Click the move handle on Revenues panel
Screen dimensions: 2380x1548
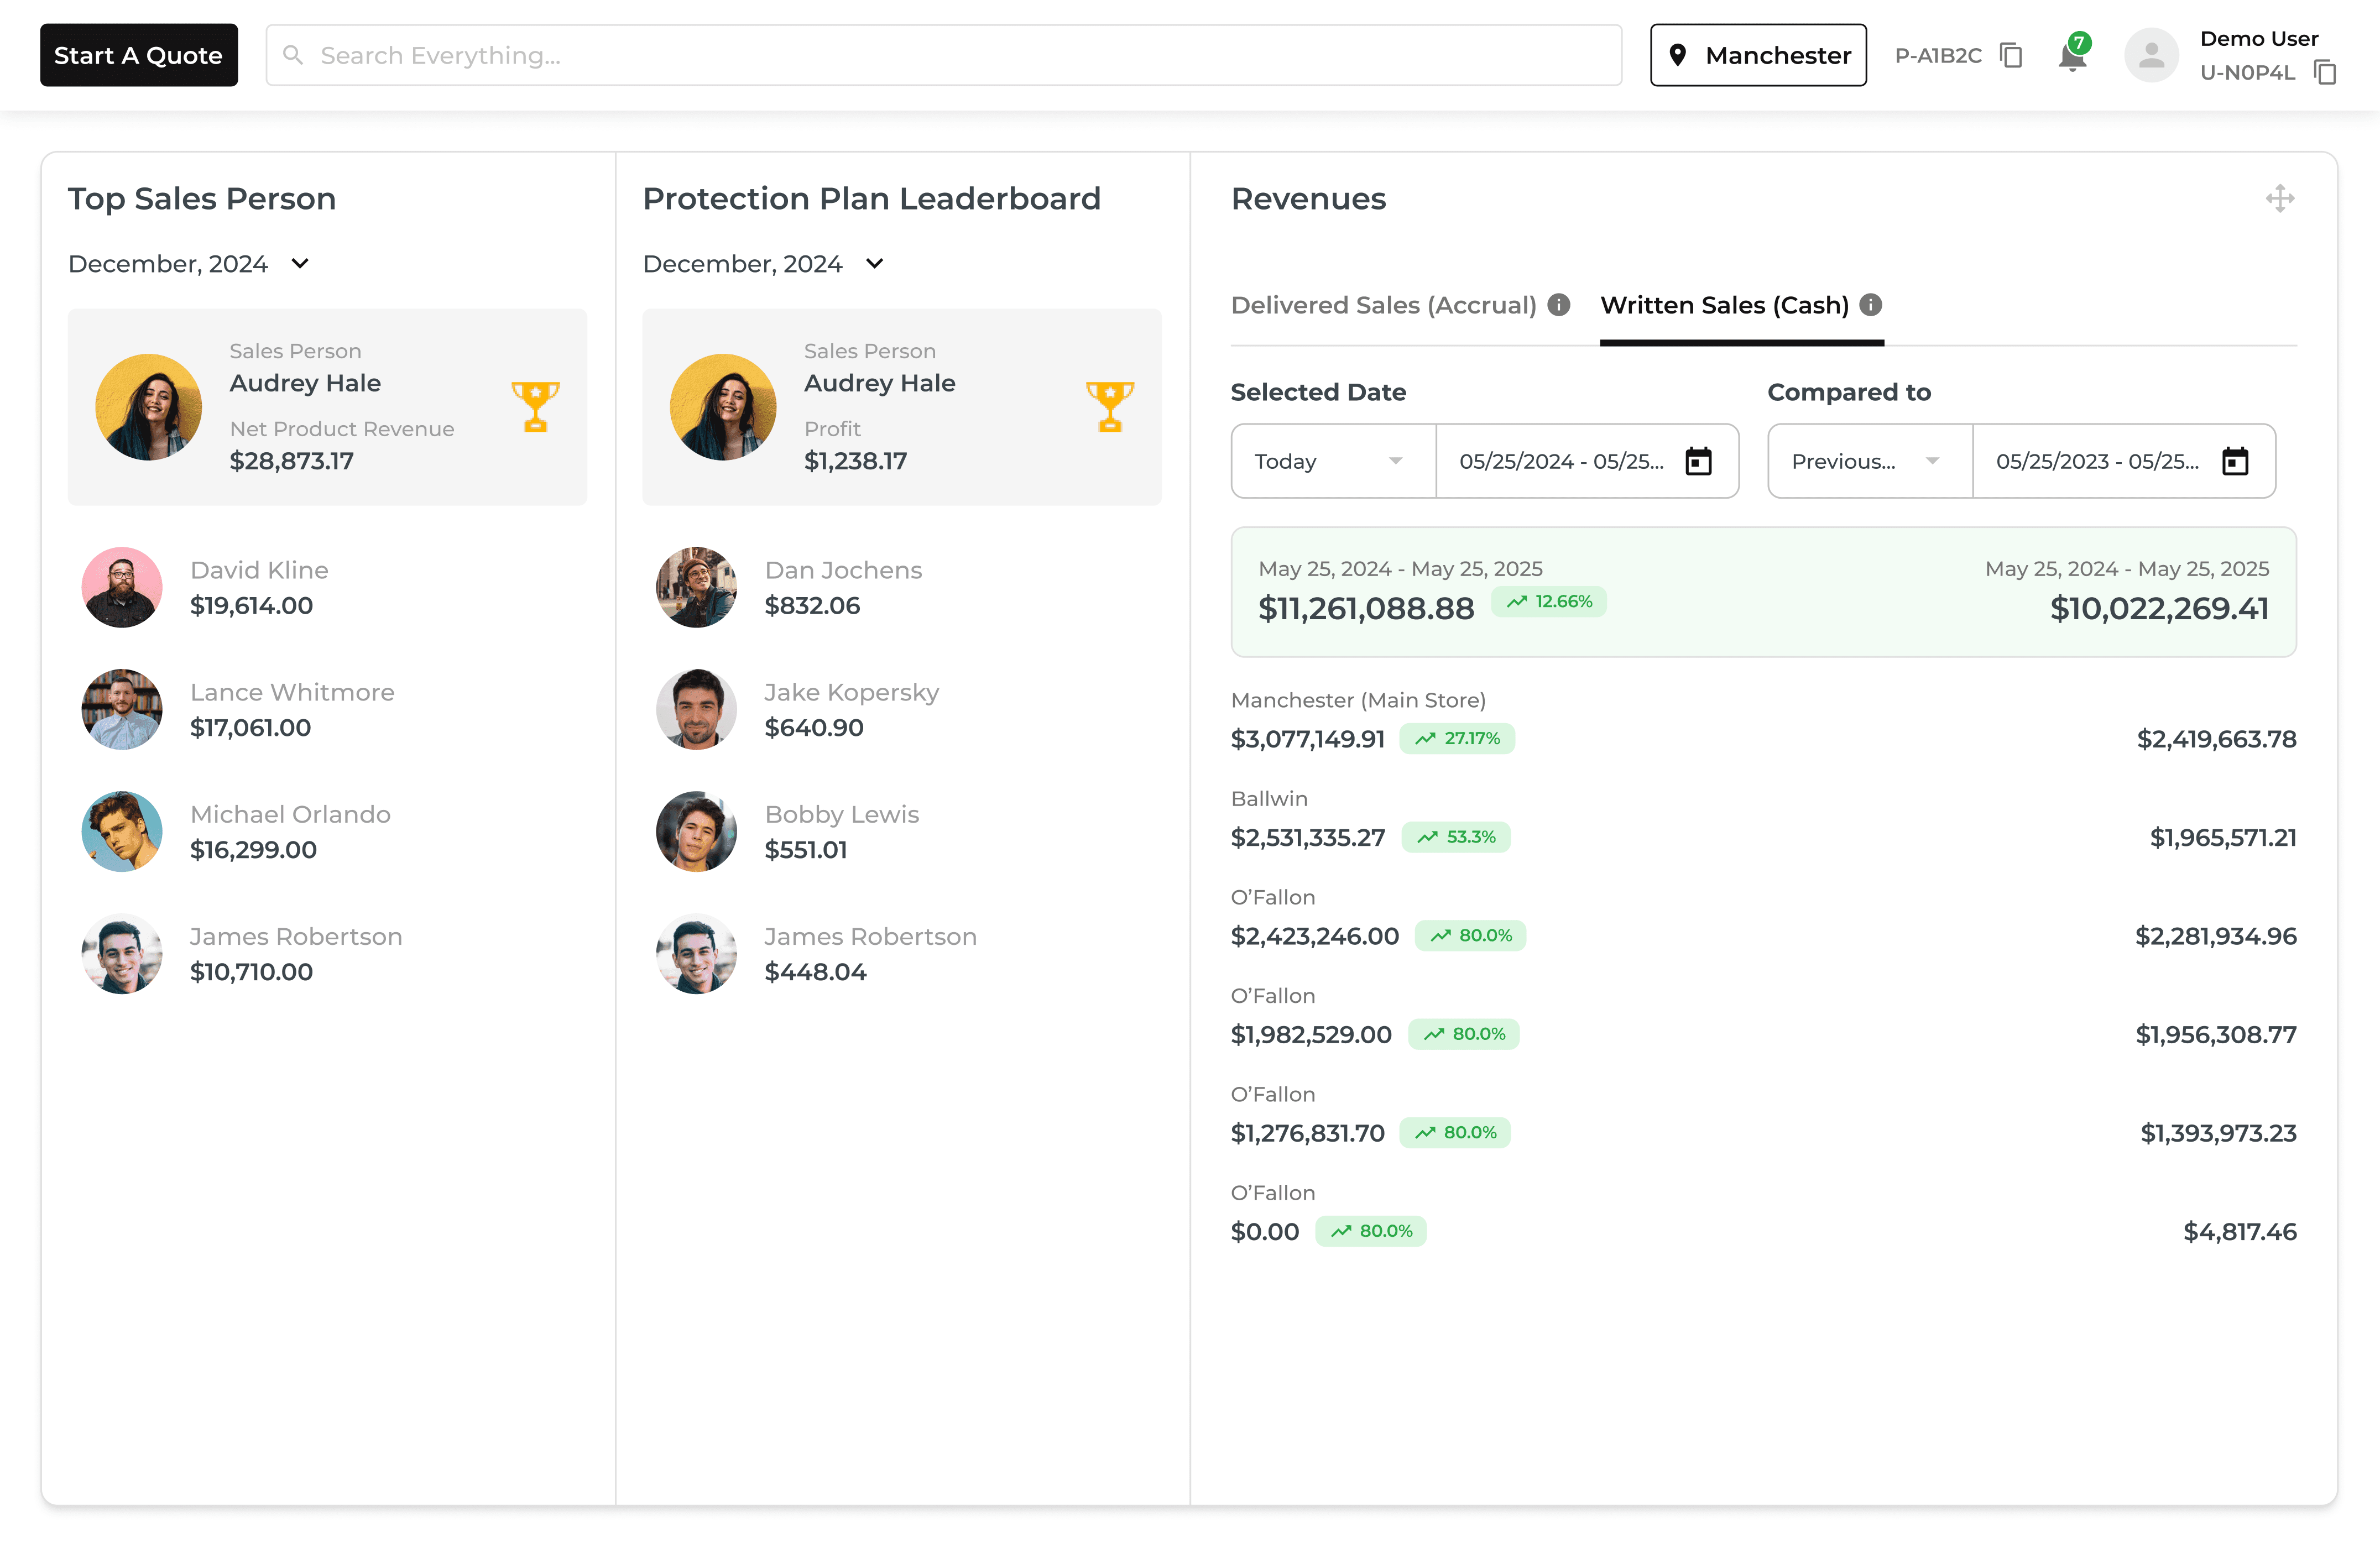[x=2279, y=198]
